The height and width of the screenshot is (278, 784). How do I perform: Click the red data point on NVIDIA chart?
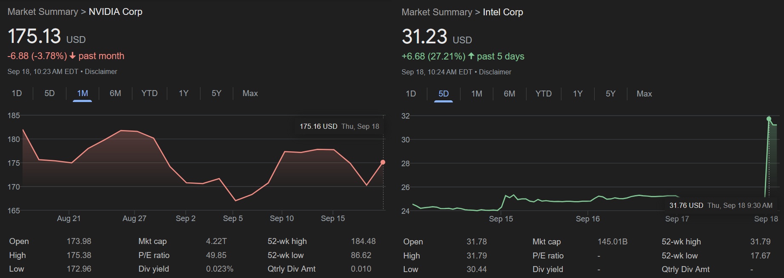[x=383, y=162]
